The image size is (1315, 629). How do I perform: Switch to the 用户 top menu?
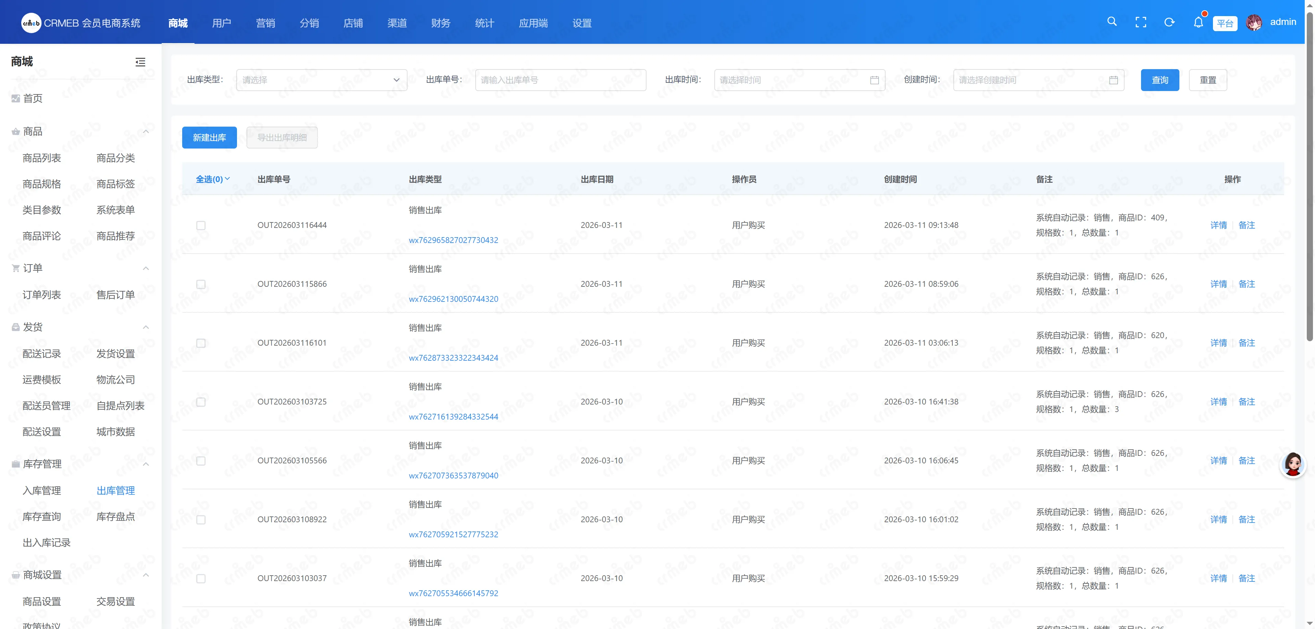coord(222,23)
